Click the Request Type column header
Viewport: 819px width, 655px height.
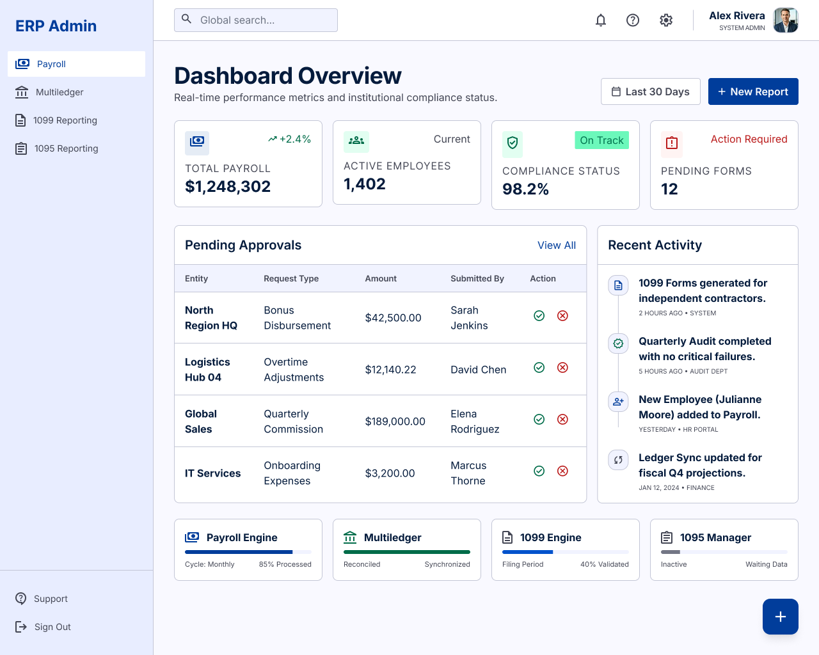coord(291,279)
